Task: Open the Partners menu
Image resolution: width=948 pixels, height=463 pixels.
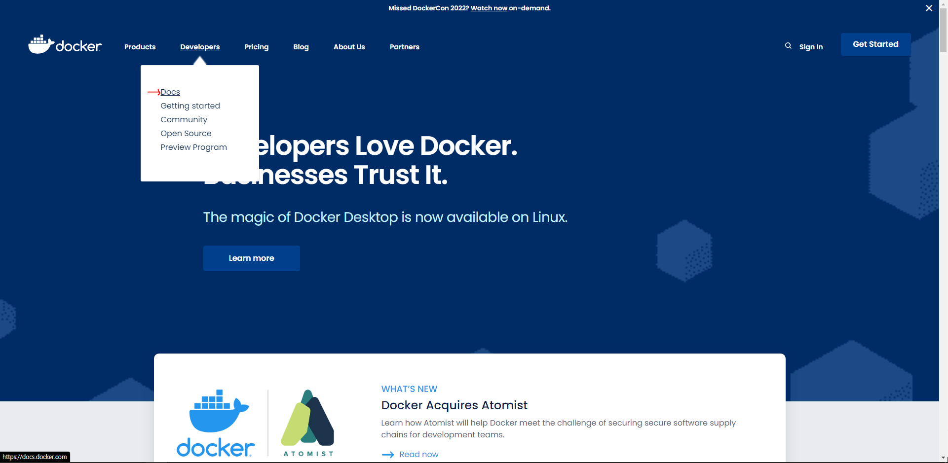Action: click(405, 47)
